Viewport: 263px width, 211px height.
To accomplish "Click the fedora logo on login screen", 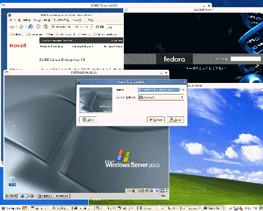I will [174, 59].
